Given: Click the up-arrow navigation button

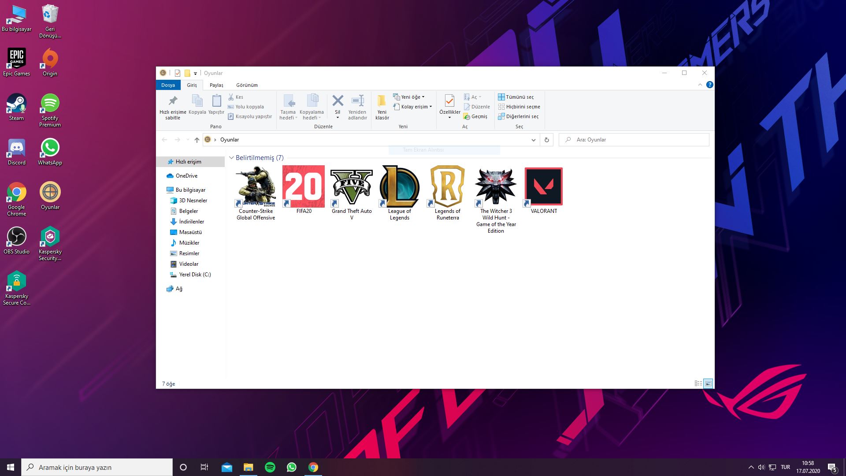Looking at the screenshot, I should click(197, 140).
